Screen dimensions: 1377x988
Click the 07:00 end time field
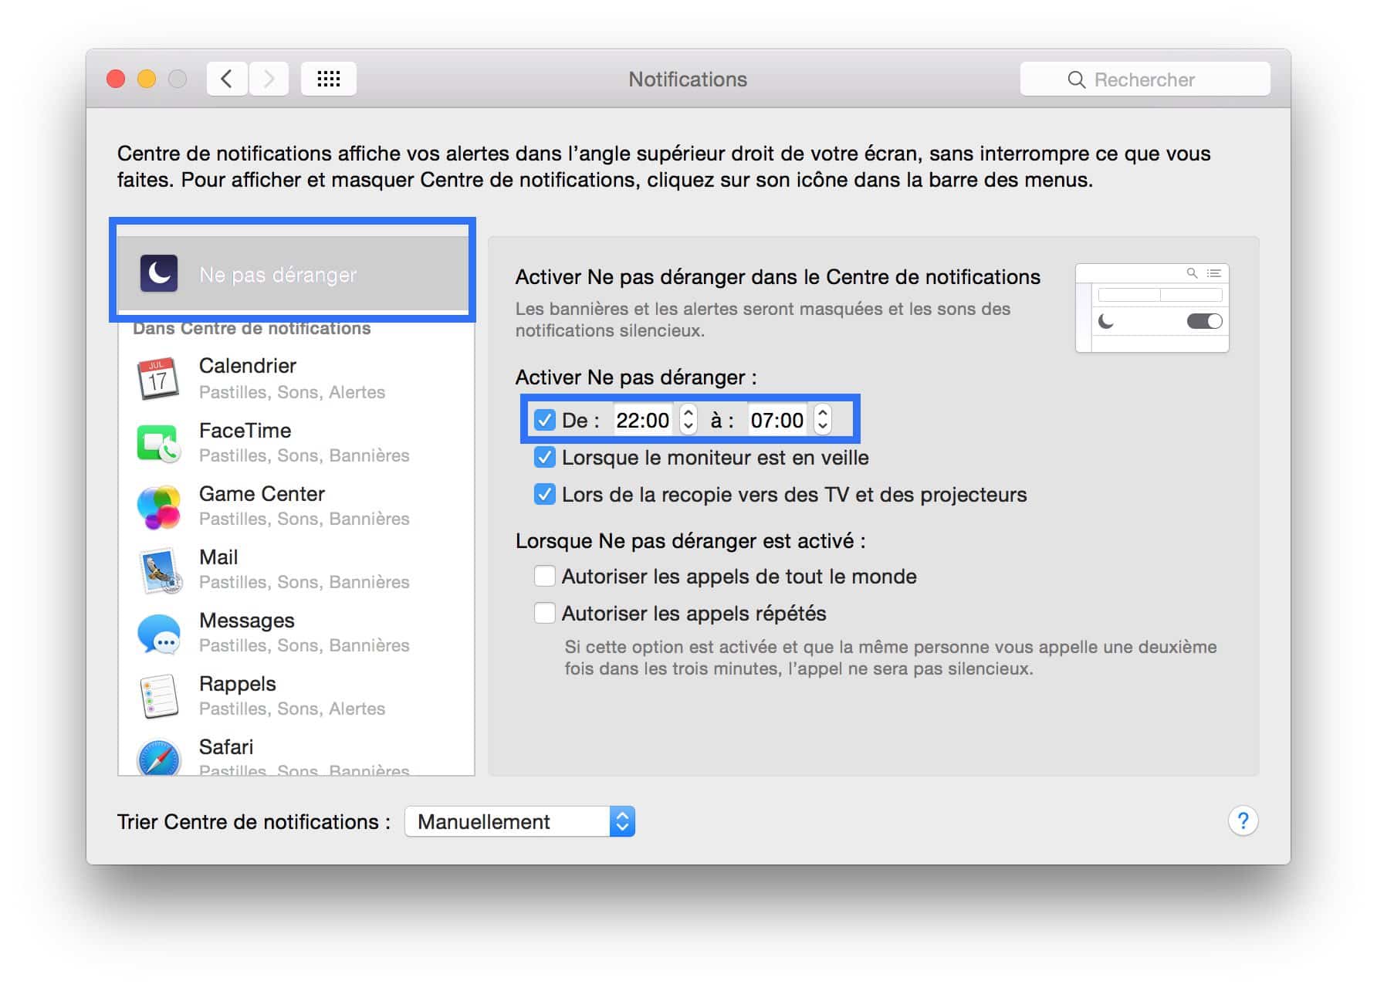point(777,420)
